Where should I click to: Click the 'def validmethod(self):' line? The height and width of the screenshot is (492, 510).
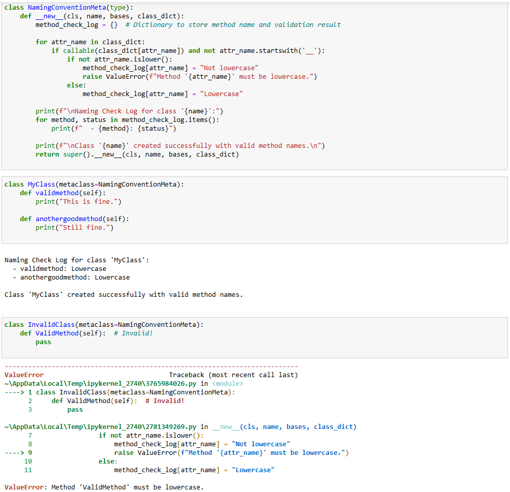[x=63, y=193]
